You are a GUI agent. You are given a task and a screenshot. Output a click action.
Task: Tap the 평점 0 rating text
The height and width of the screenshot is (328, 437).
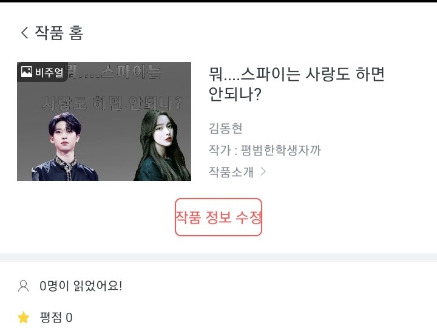(x=56, y=318)
